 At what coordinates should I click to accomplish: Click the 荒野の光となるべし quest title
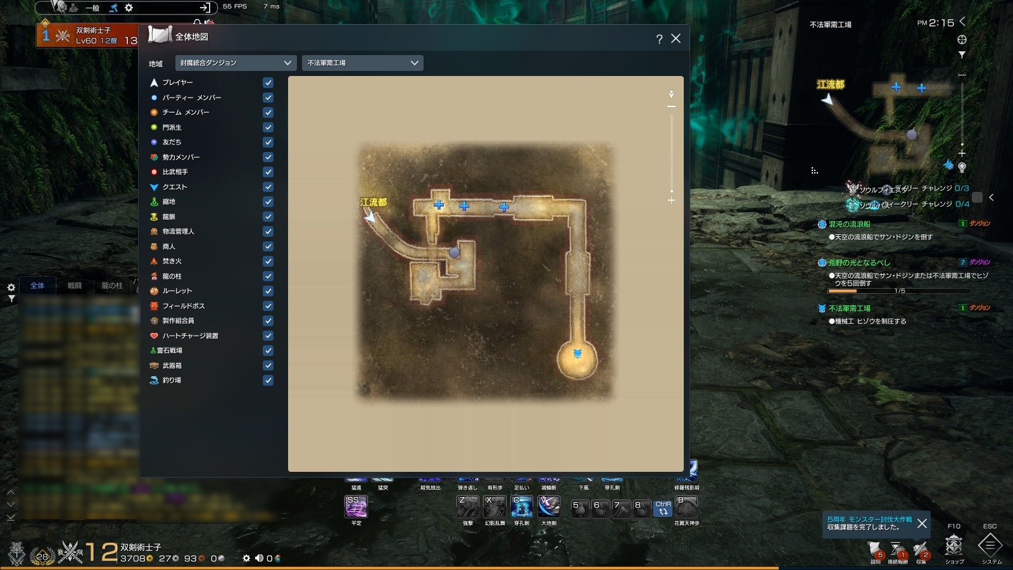(x=859, y=263)
